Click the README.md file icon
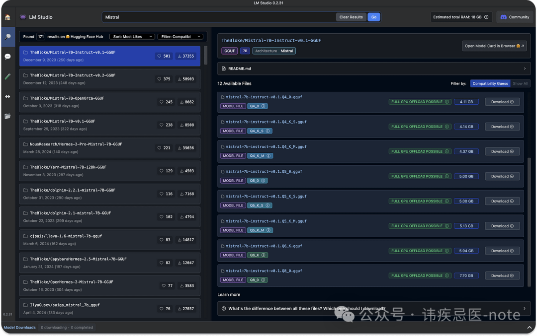The width and height of the screenshot is (537, 336). tap(224, 68)
